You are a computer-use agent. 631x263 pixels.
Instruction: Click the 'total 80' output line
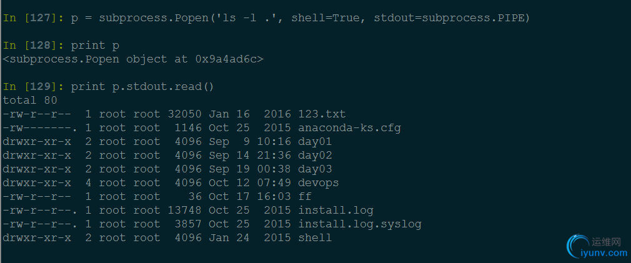tap(30, 101)
